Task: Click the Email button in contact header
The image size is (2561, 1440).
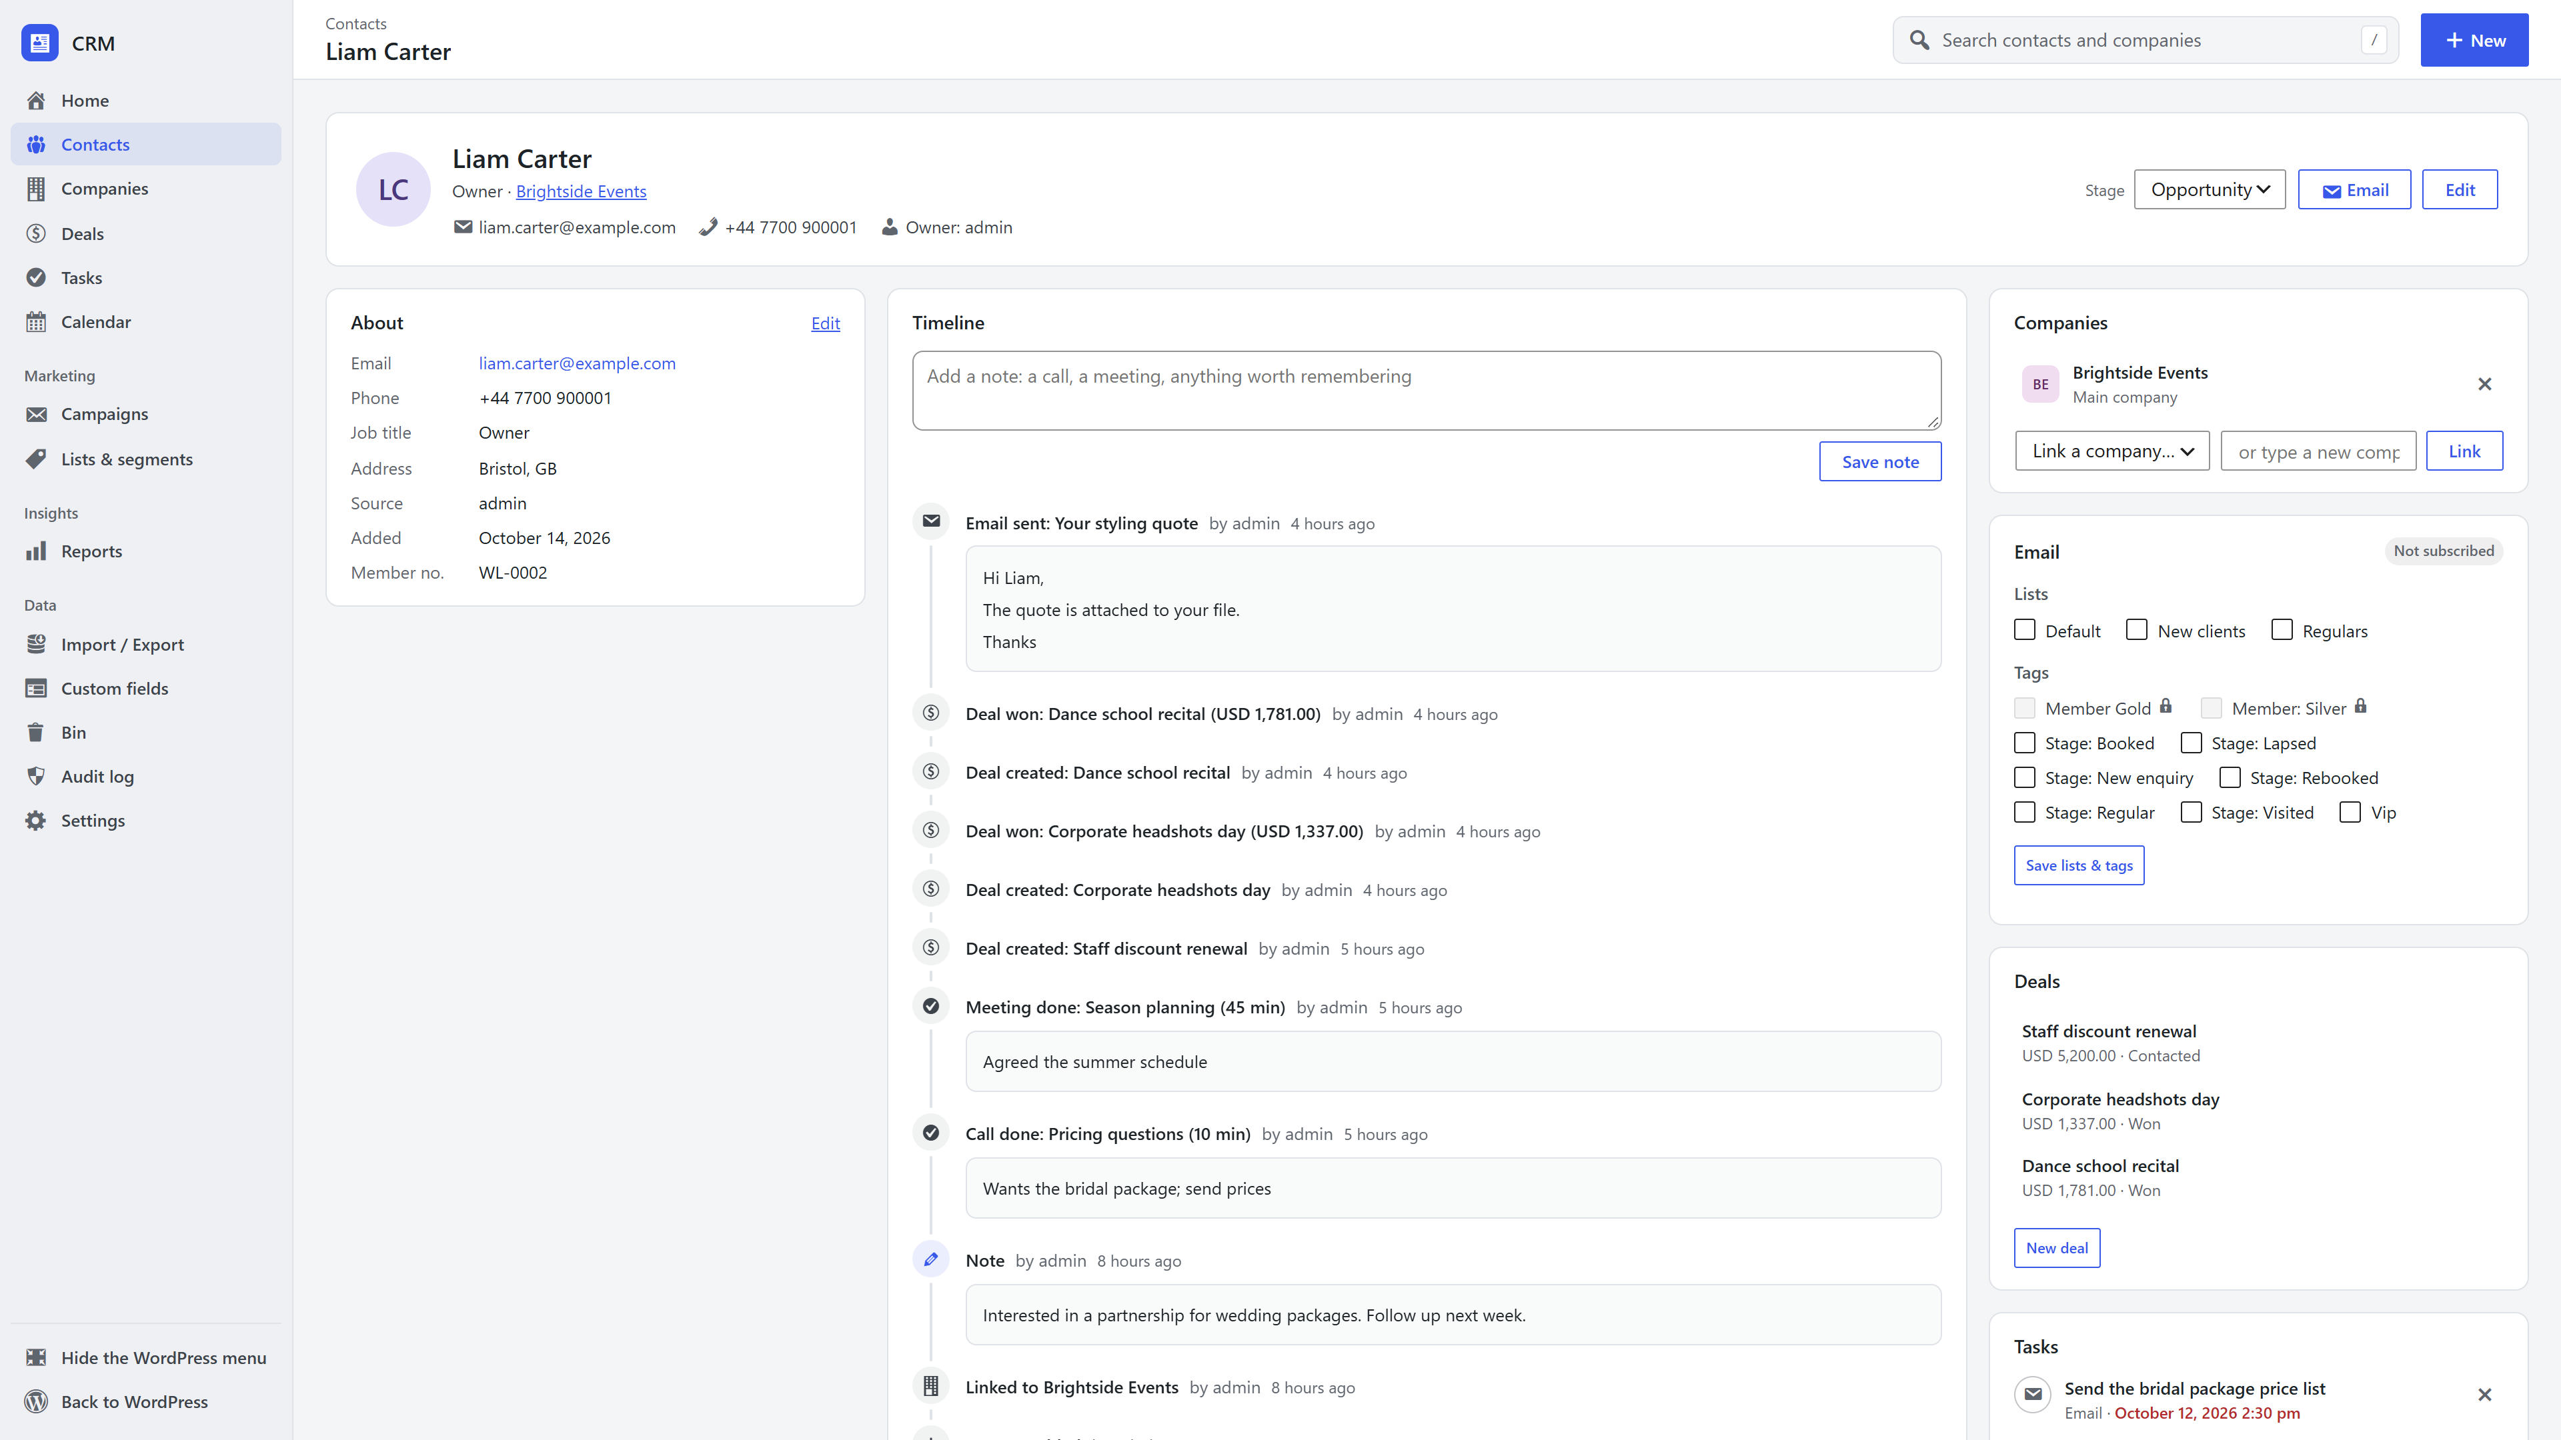Action: pyautogui.click(x=2354, y=190)
